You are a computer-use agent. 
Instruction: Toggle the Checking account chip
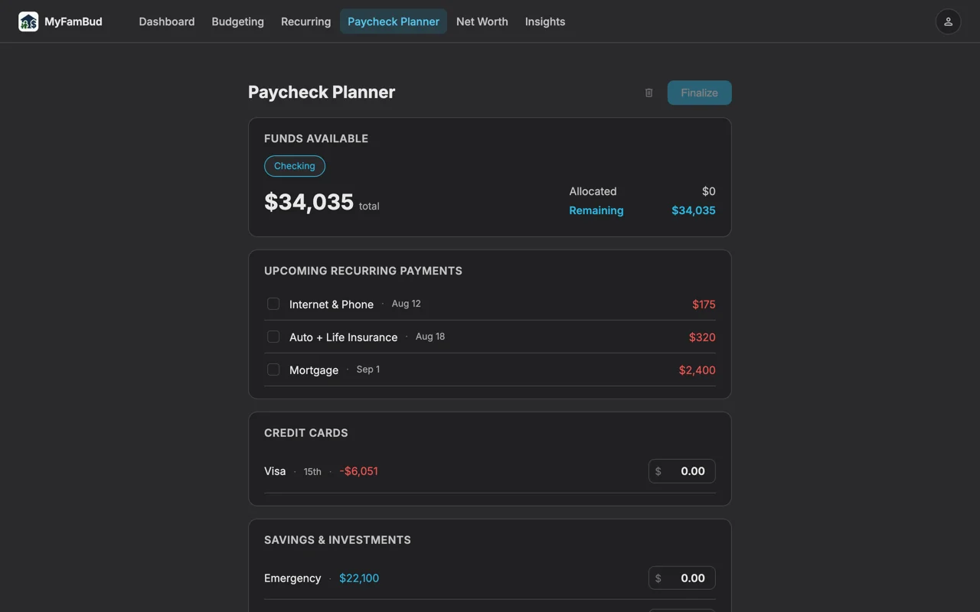(295, 166)
